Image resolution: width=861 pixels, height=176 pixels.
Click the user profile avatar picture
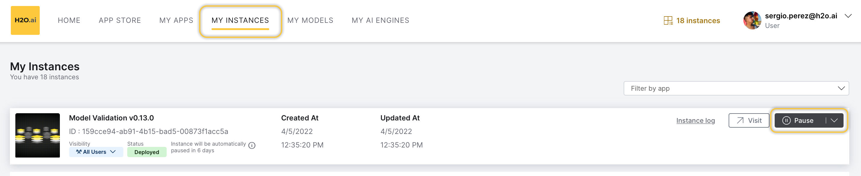[x=752, y=20]
